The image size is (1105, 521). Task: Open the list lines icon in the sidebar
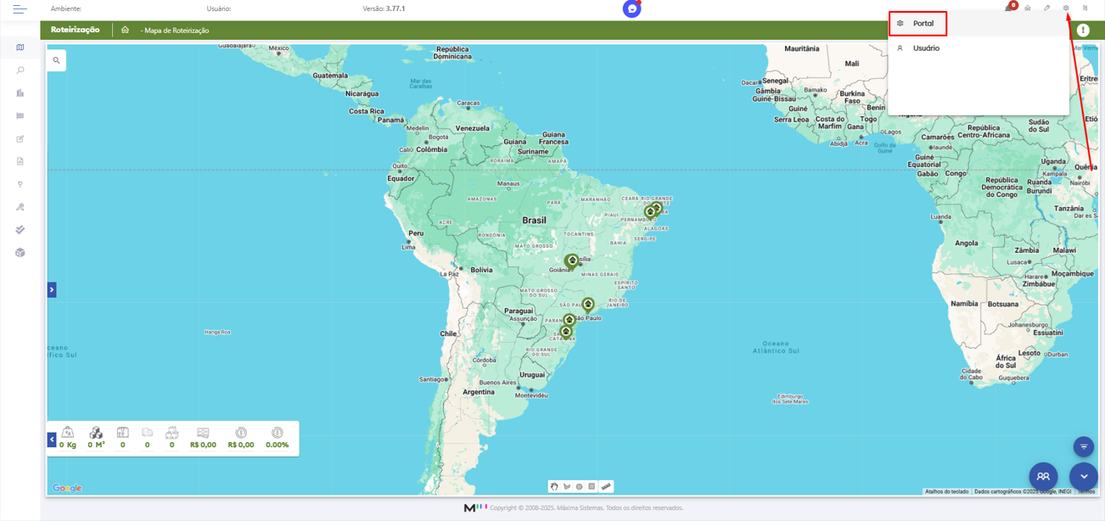tap(20, 116)
